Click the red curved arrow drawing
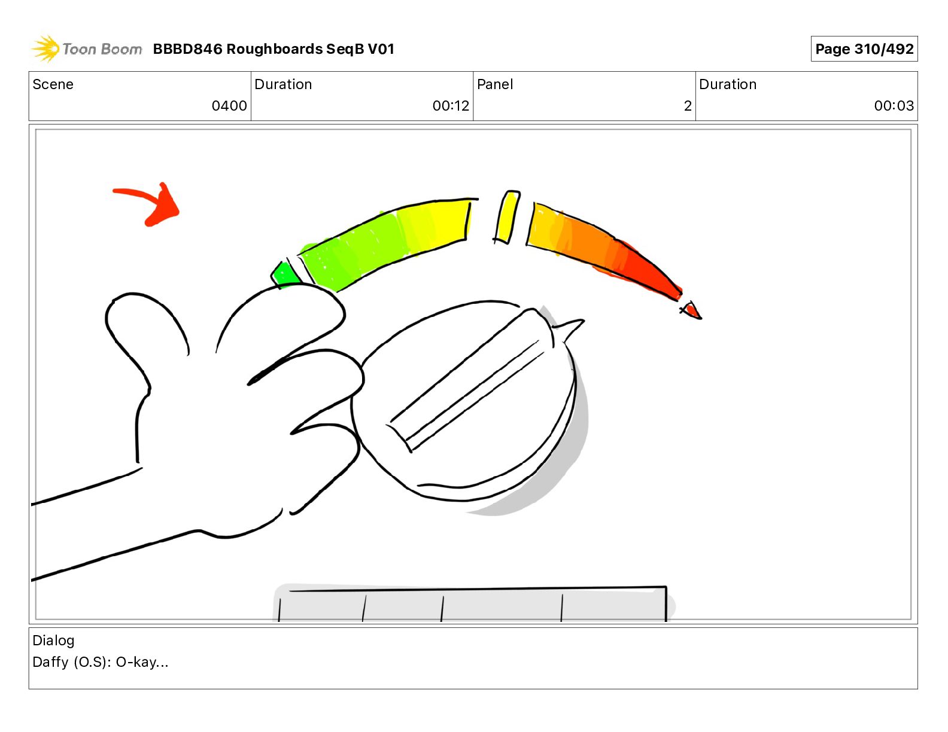Image resolution: width=948 pixels, height=732 pixels. pos(148,205)
